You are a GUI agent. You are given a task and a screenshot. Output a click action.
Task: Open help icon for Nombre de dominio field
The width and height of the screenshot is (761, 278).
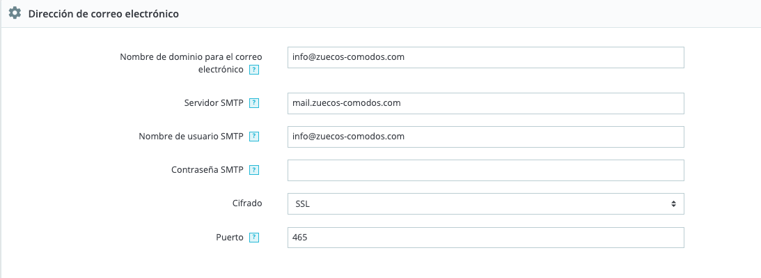pos(254,70)
